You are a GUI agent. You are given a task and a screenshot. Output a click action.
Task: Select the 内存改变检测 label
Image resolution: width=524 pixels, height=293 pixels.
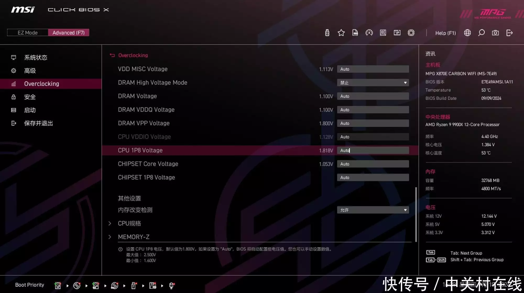(x=135, y=210)
